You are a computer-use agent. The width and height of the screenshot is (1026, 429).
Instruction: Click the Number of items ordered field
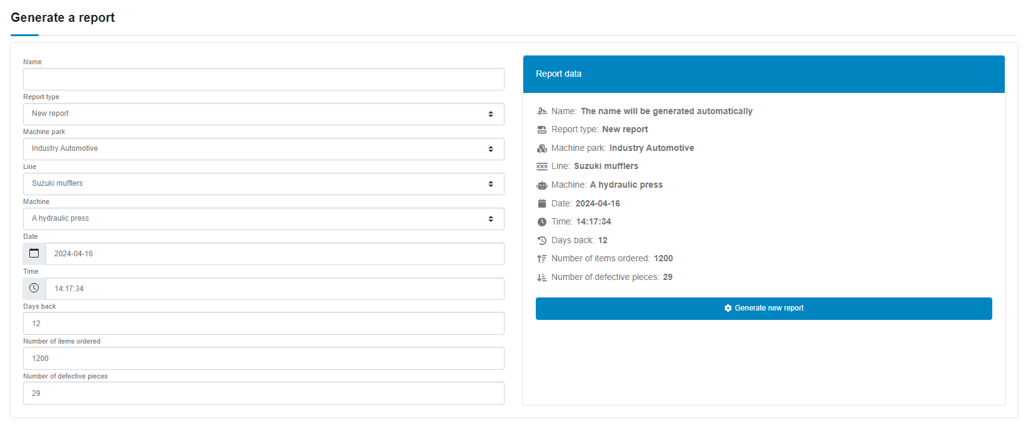(x=264, y=359)
